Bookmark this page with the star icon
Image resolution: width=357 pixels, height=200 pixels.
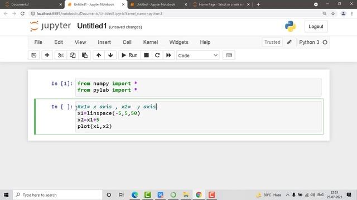tap(333, 13)
